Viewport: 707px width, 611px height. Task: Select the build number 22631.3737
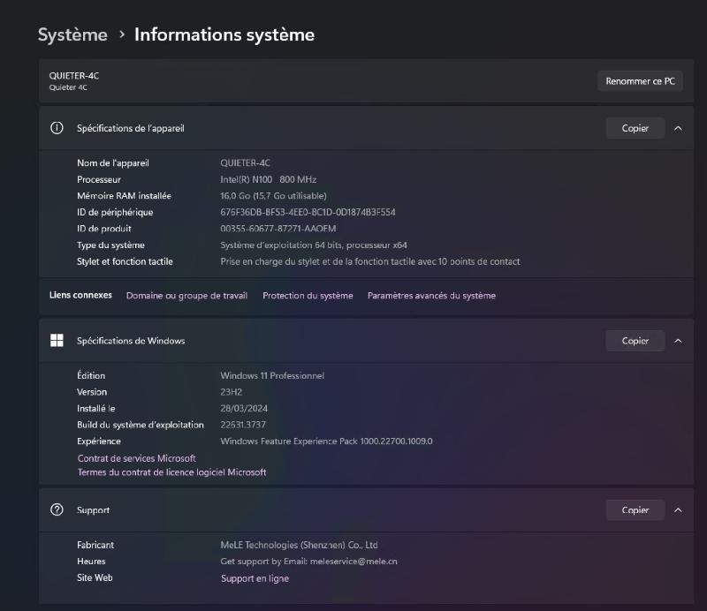coord(243,425)
